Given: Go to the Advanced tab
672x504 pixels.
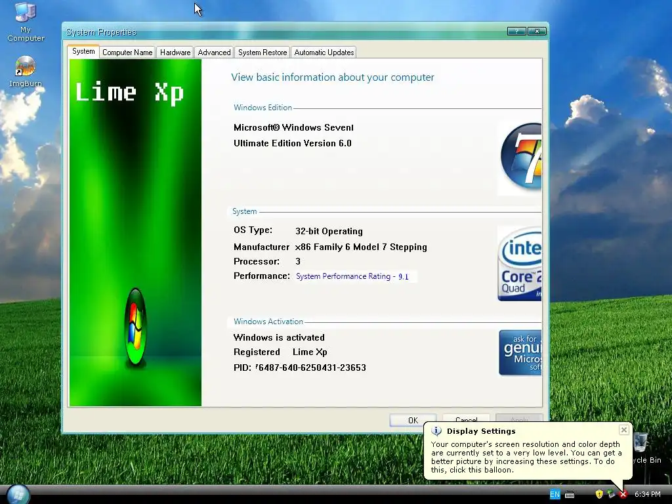Looking at the screenshot, I should (215, 52).
